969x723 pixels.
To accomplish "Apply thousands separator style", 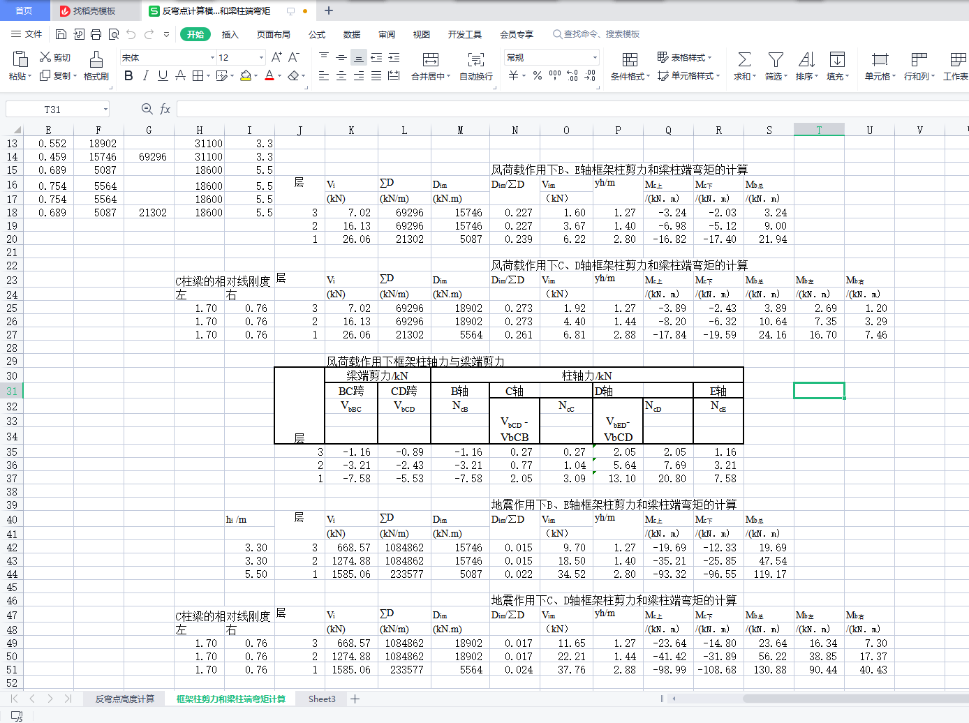I will tap(555, 75).
